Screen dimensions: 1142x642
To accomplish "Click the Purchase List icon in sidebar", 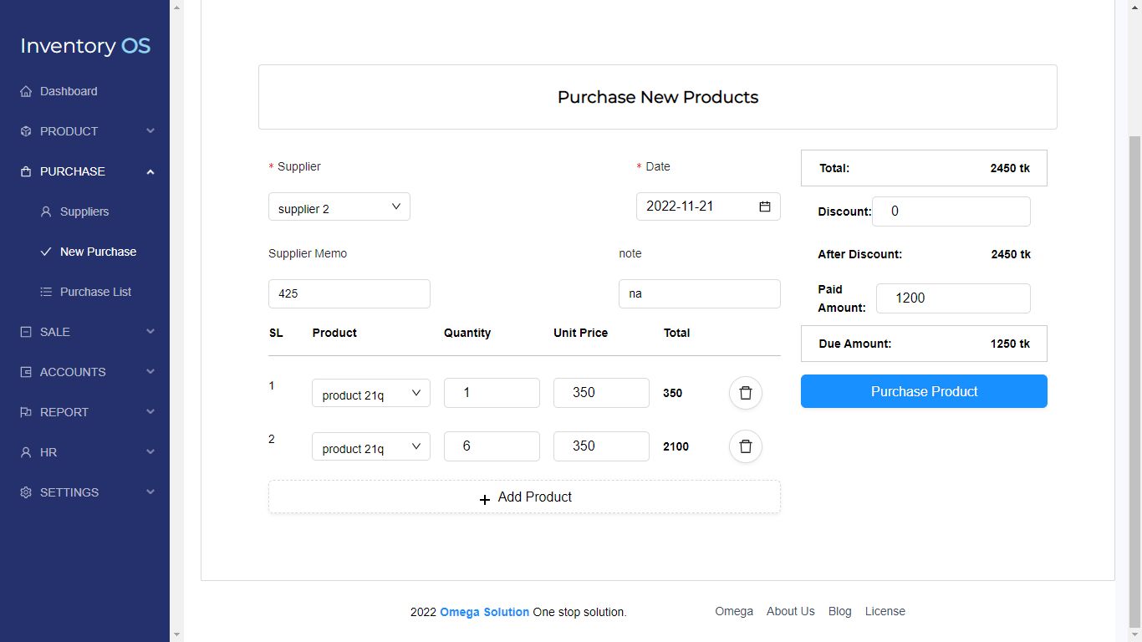I will point(46,292).
